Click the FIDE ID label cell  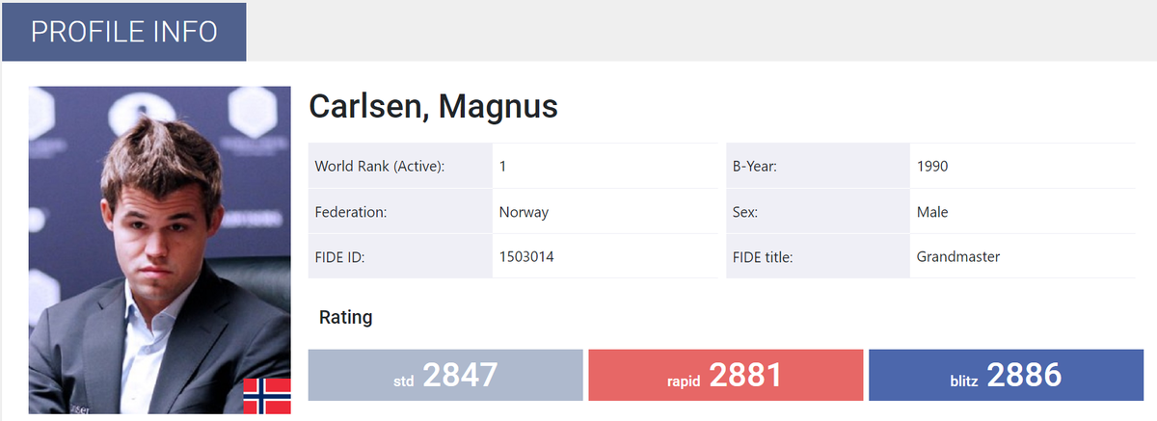coord(400,256)
